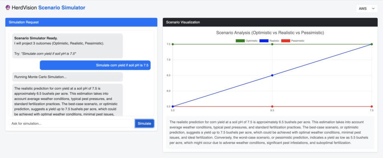Click the summary paragraph below the chart
Screen dimensions: 383x158
click(270, 133)
